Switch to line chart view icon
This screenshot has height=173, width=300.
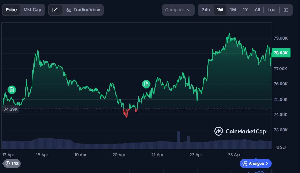point(55,10)
